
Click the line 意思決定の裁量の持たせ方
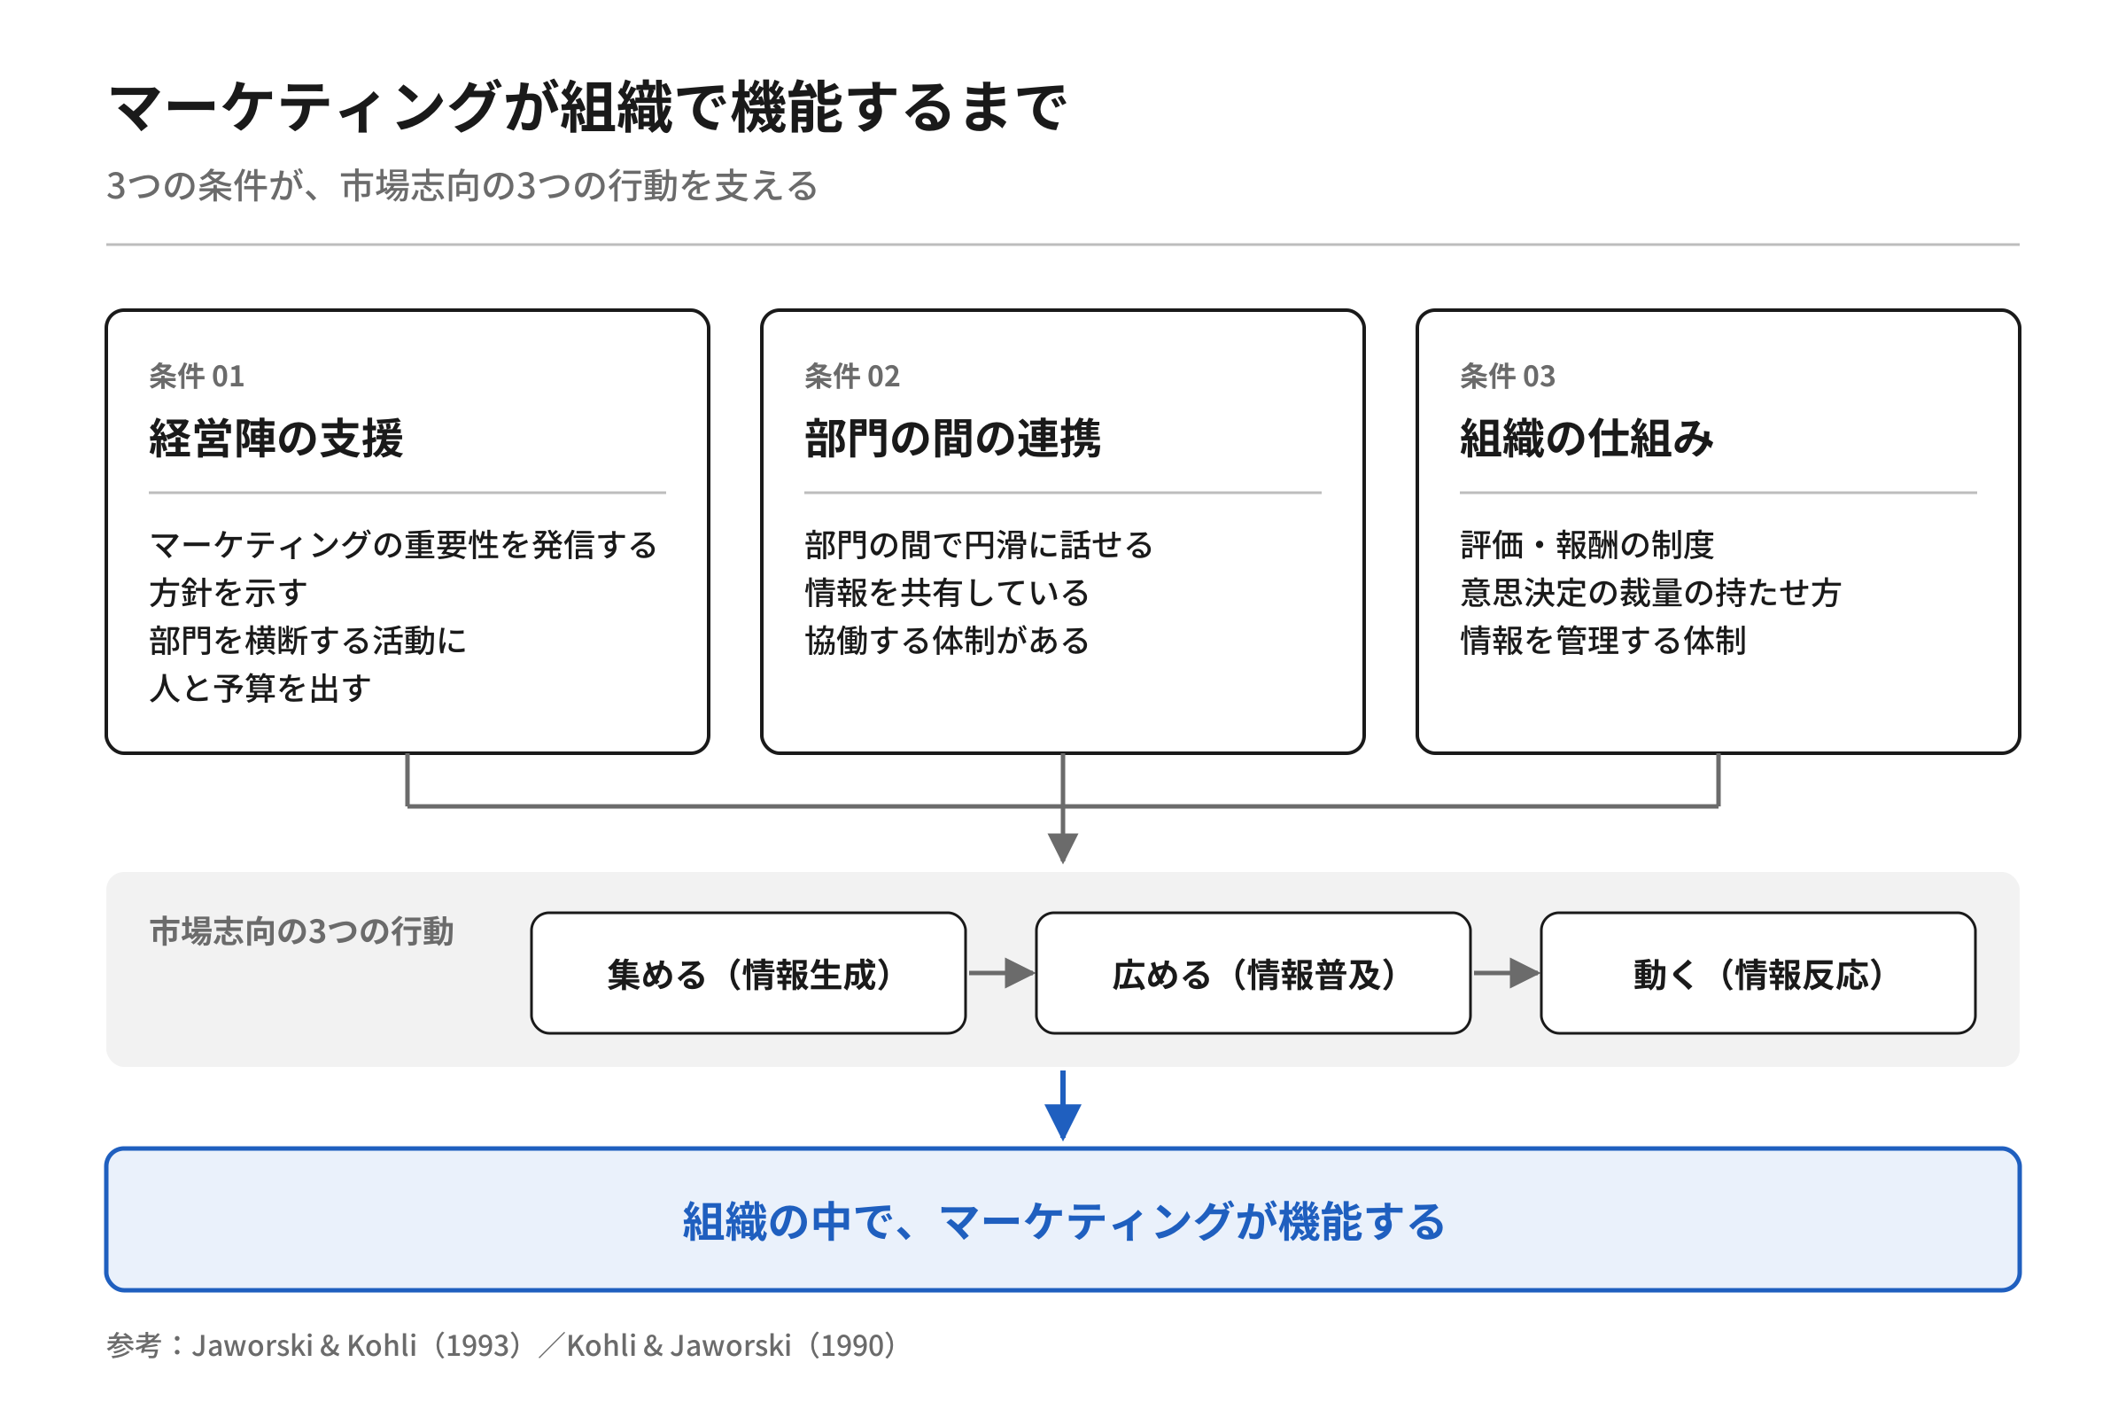point(1651,593)
